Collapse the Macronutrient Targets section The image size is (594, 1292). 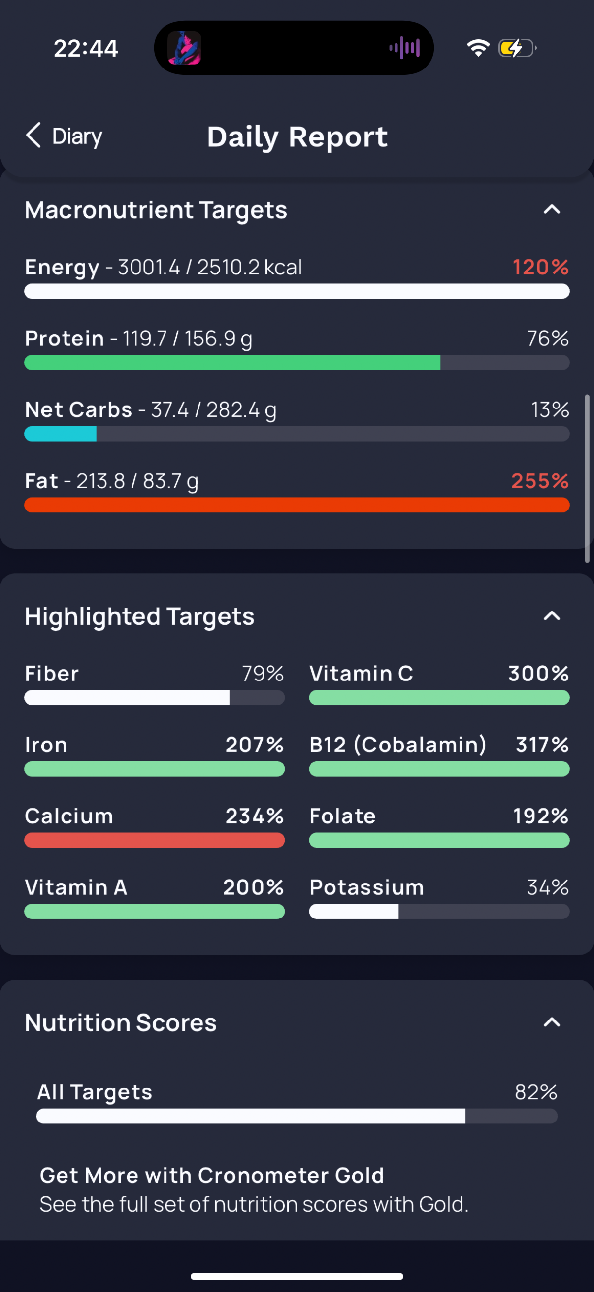(x=552, y=209)
